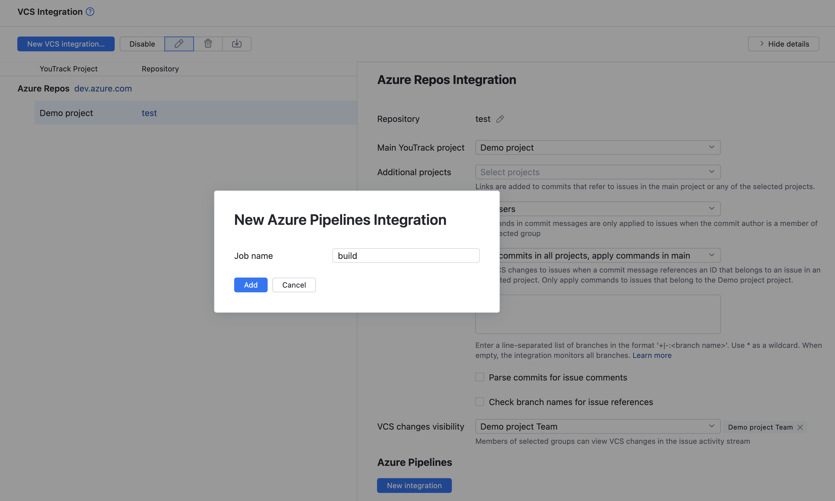Click New integration under Azure Pipelines
Screen dimensions: 835x501
(414, 485)
